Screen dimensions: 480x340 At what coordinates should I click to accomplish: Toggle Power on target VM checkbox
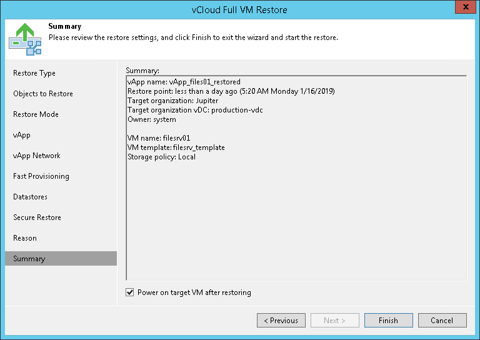[x=130, y=292]
